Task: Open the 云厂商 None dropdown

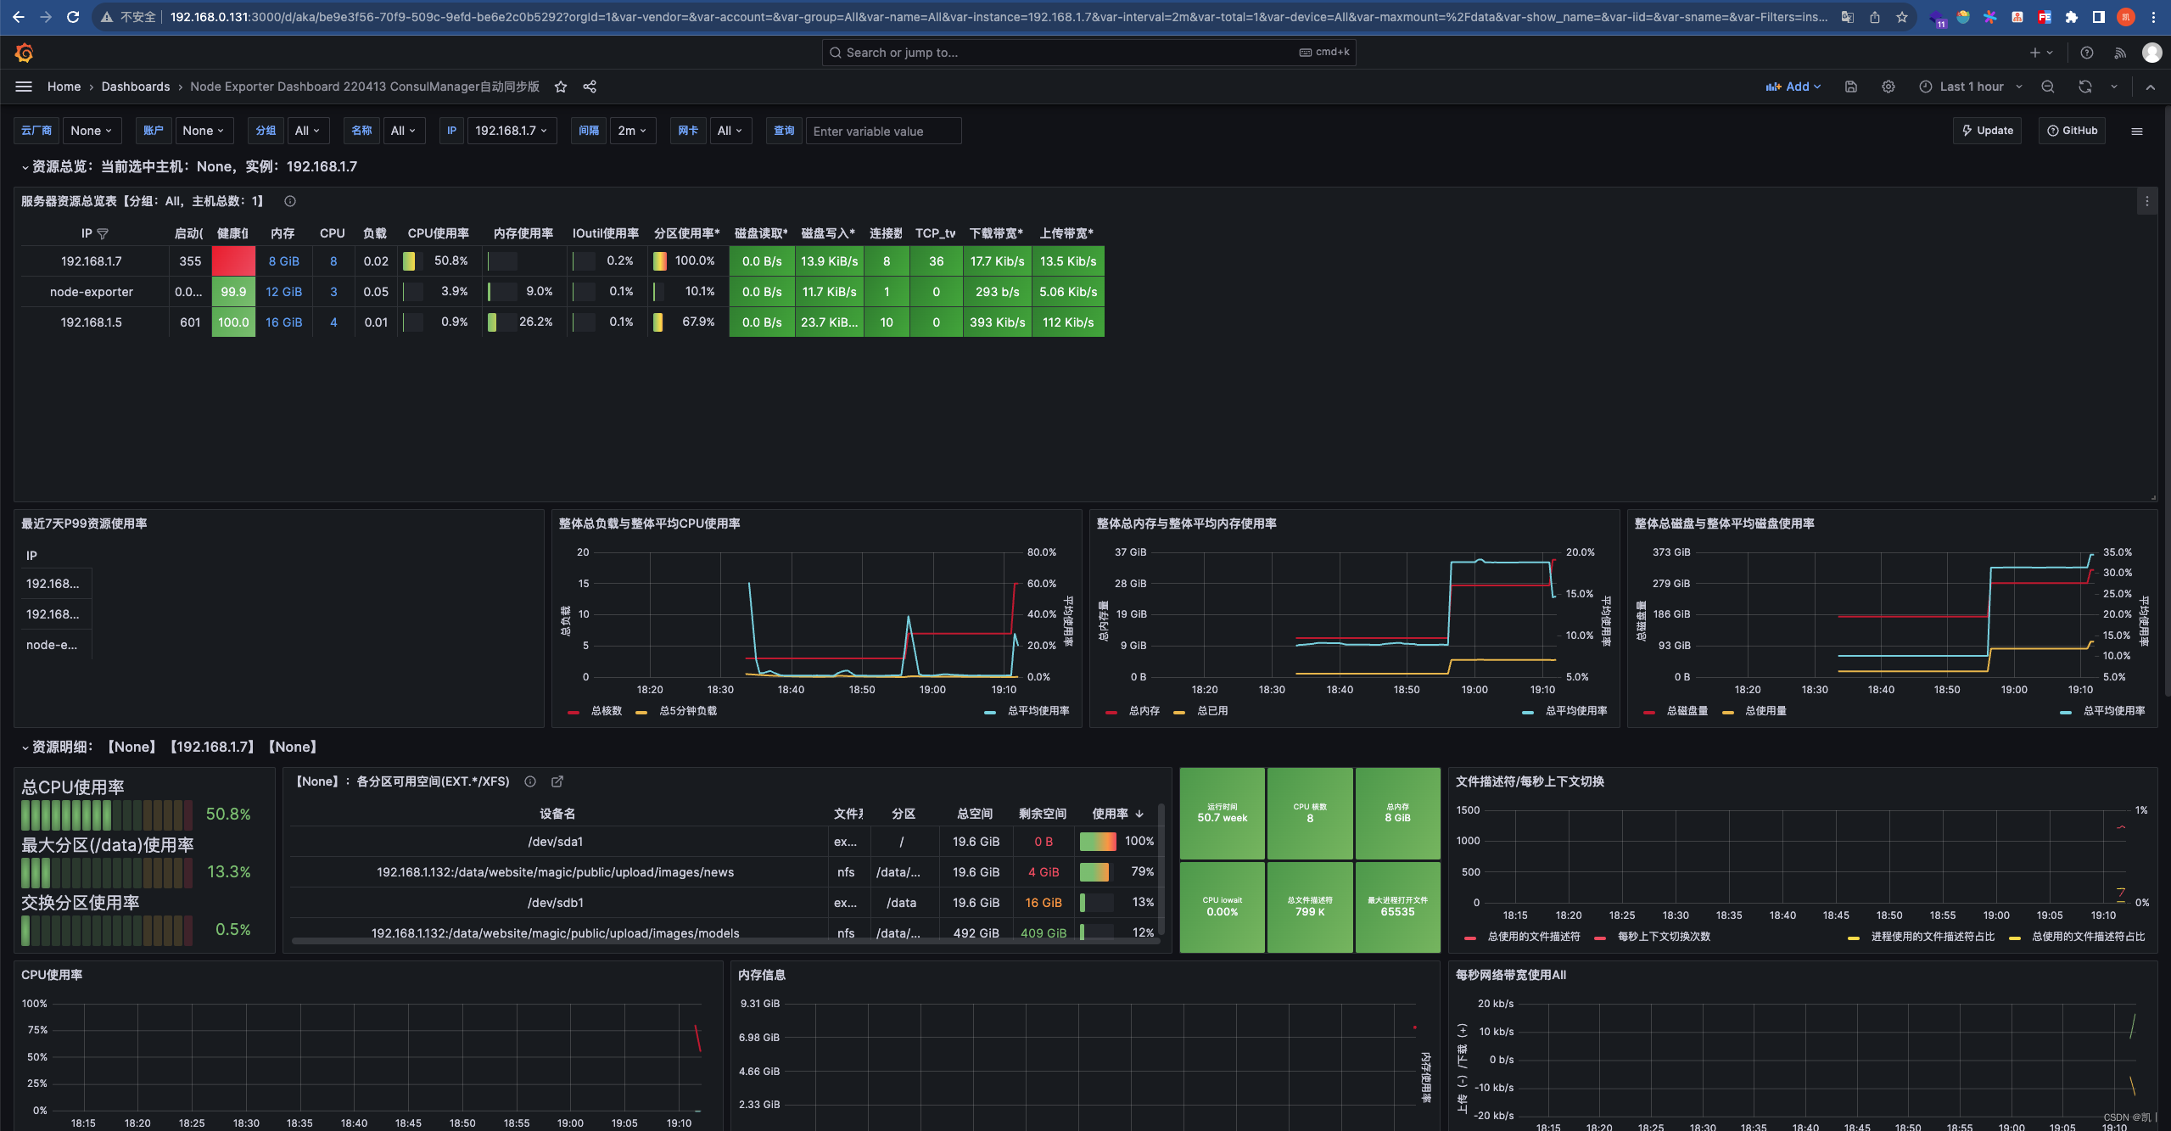Action: 92,131
